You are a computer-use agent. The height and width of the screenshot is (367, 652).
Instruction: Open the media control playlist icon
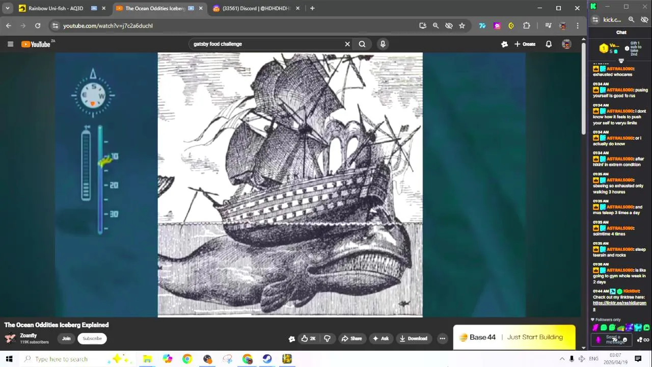tap(548, 25)
